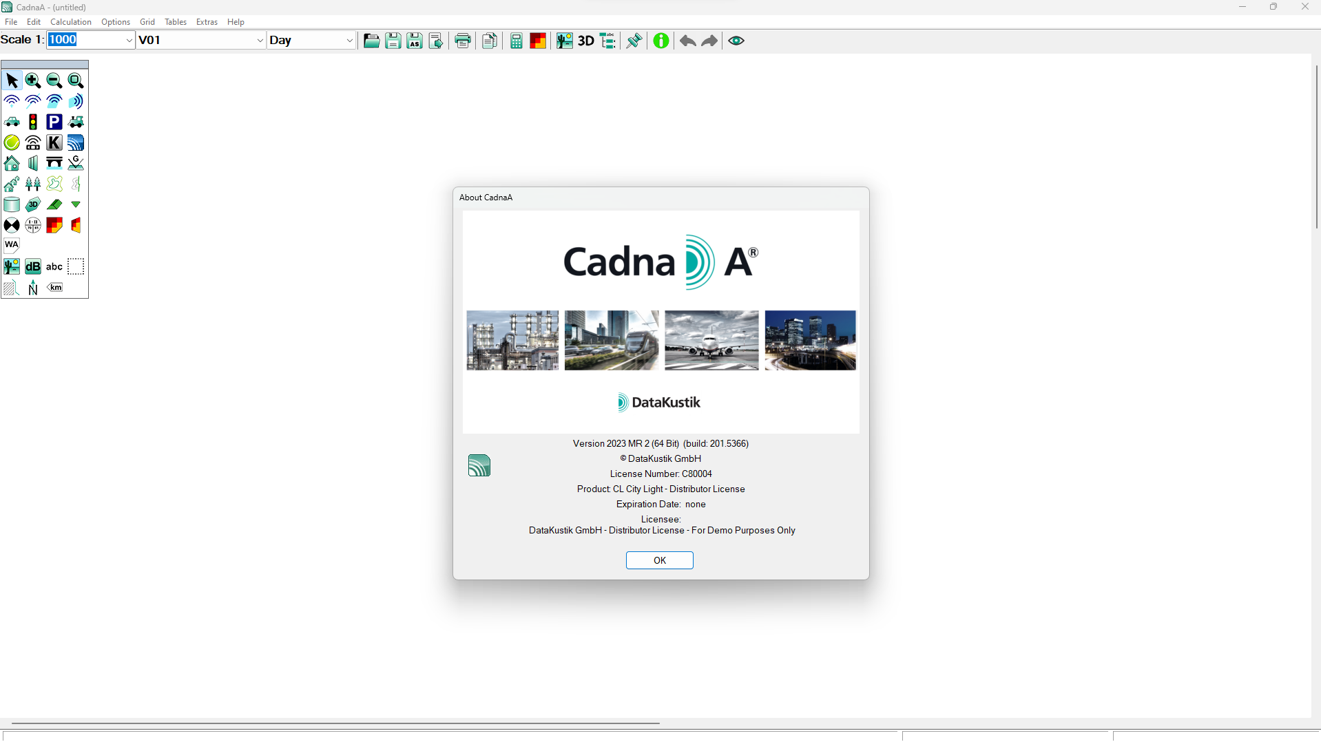The image size is (1321, 742).
Task: Select the km station marker tool
Action: coord(55,287)
